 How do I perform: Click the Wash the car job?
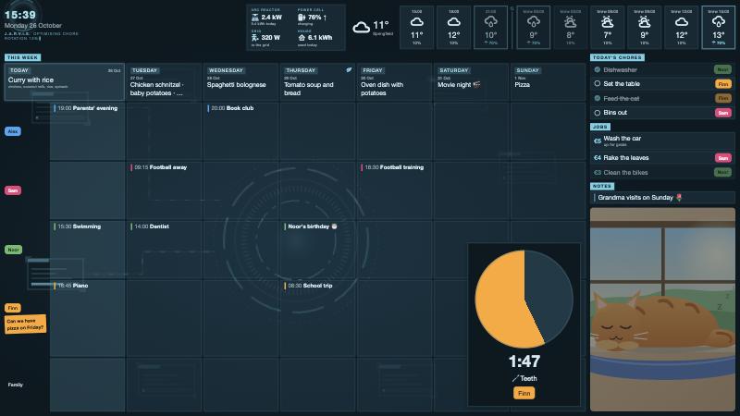coord(662,141)
